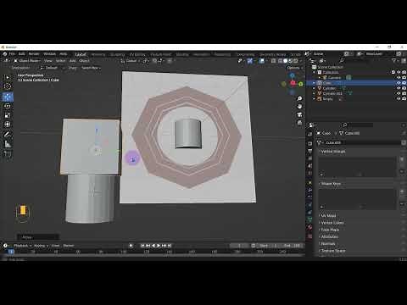Toggle the viewport gizmos icon
The width and height of the screenshot is (407, 305).
pos(250,61)
